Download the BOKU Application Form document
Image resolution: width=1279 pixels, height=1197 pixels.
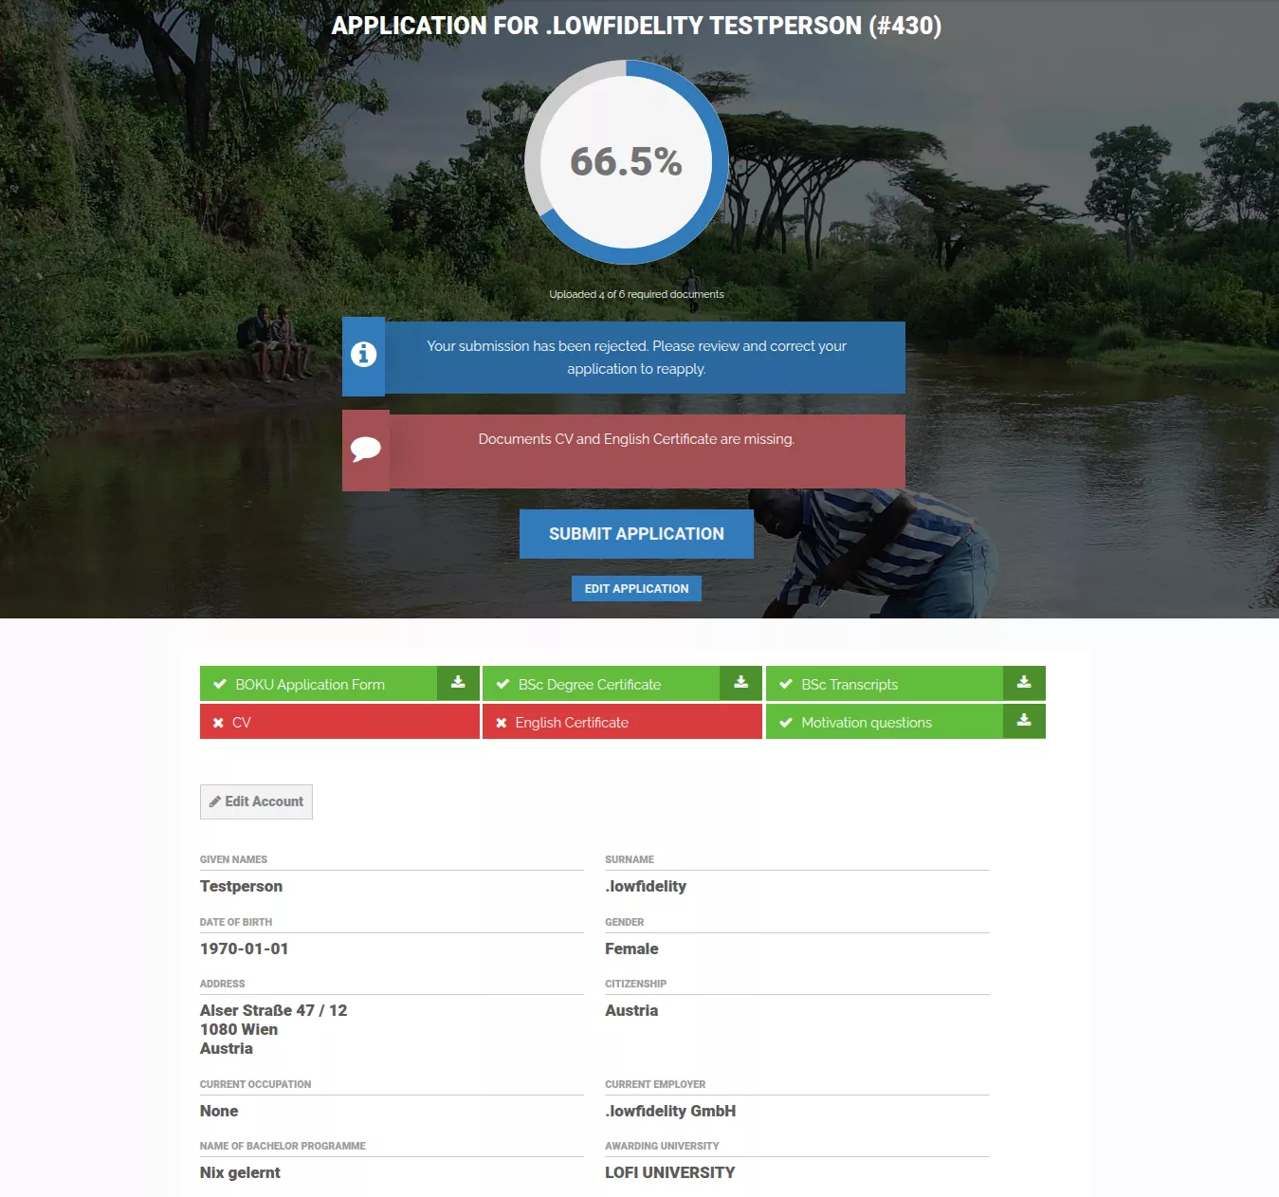(x=457, y=683)
